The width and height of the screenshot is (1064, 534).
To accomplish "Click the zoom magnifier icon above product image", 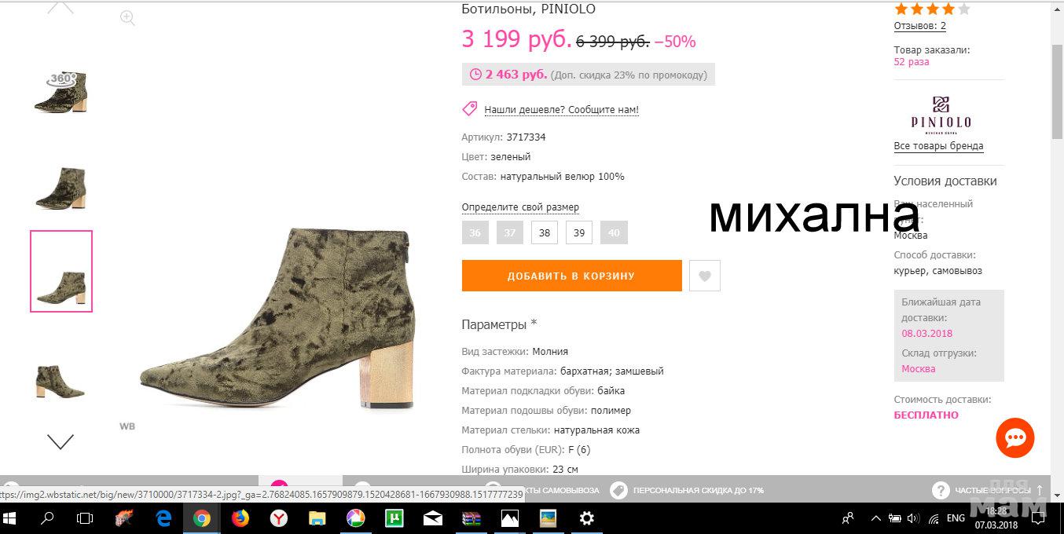I will 127,18.
